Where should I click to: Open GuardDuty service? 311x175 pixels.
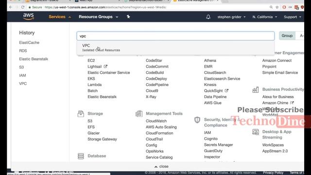coord(213,151)
